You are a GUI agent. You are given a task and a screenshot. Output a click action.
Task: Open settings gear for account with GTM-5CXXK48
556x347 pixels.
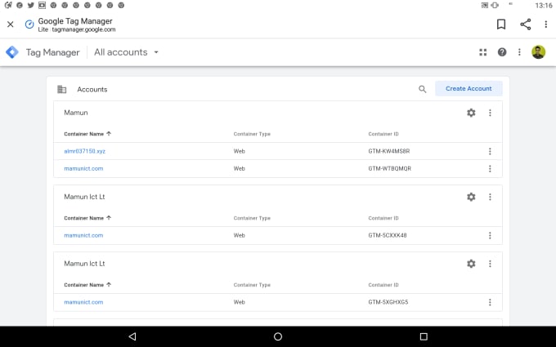471,197
